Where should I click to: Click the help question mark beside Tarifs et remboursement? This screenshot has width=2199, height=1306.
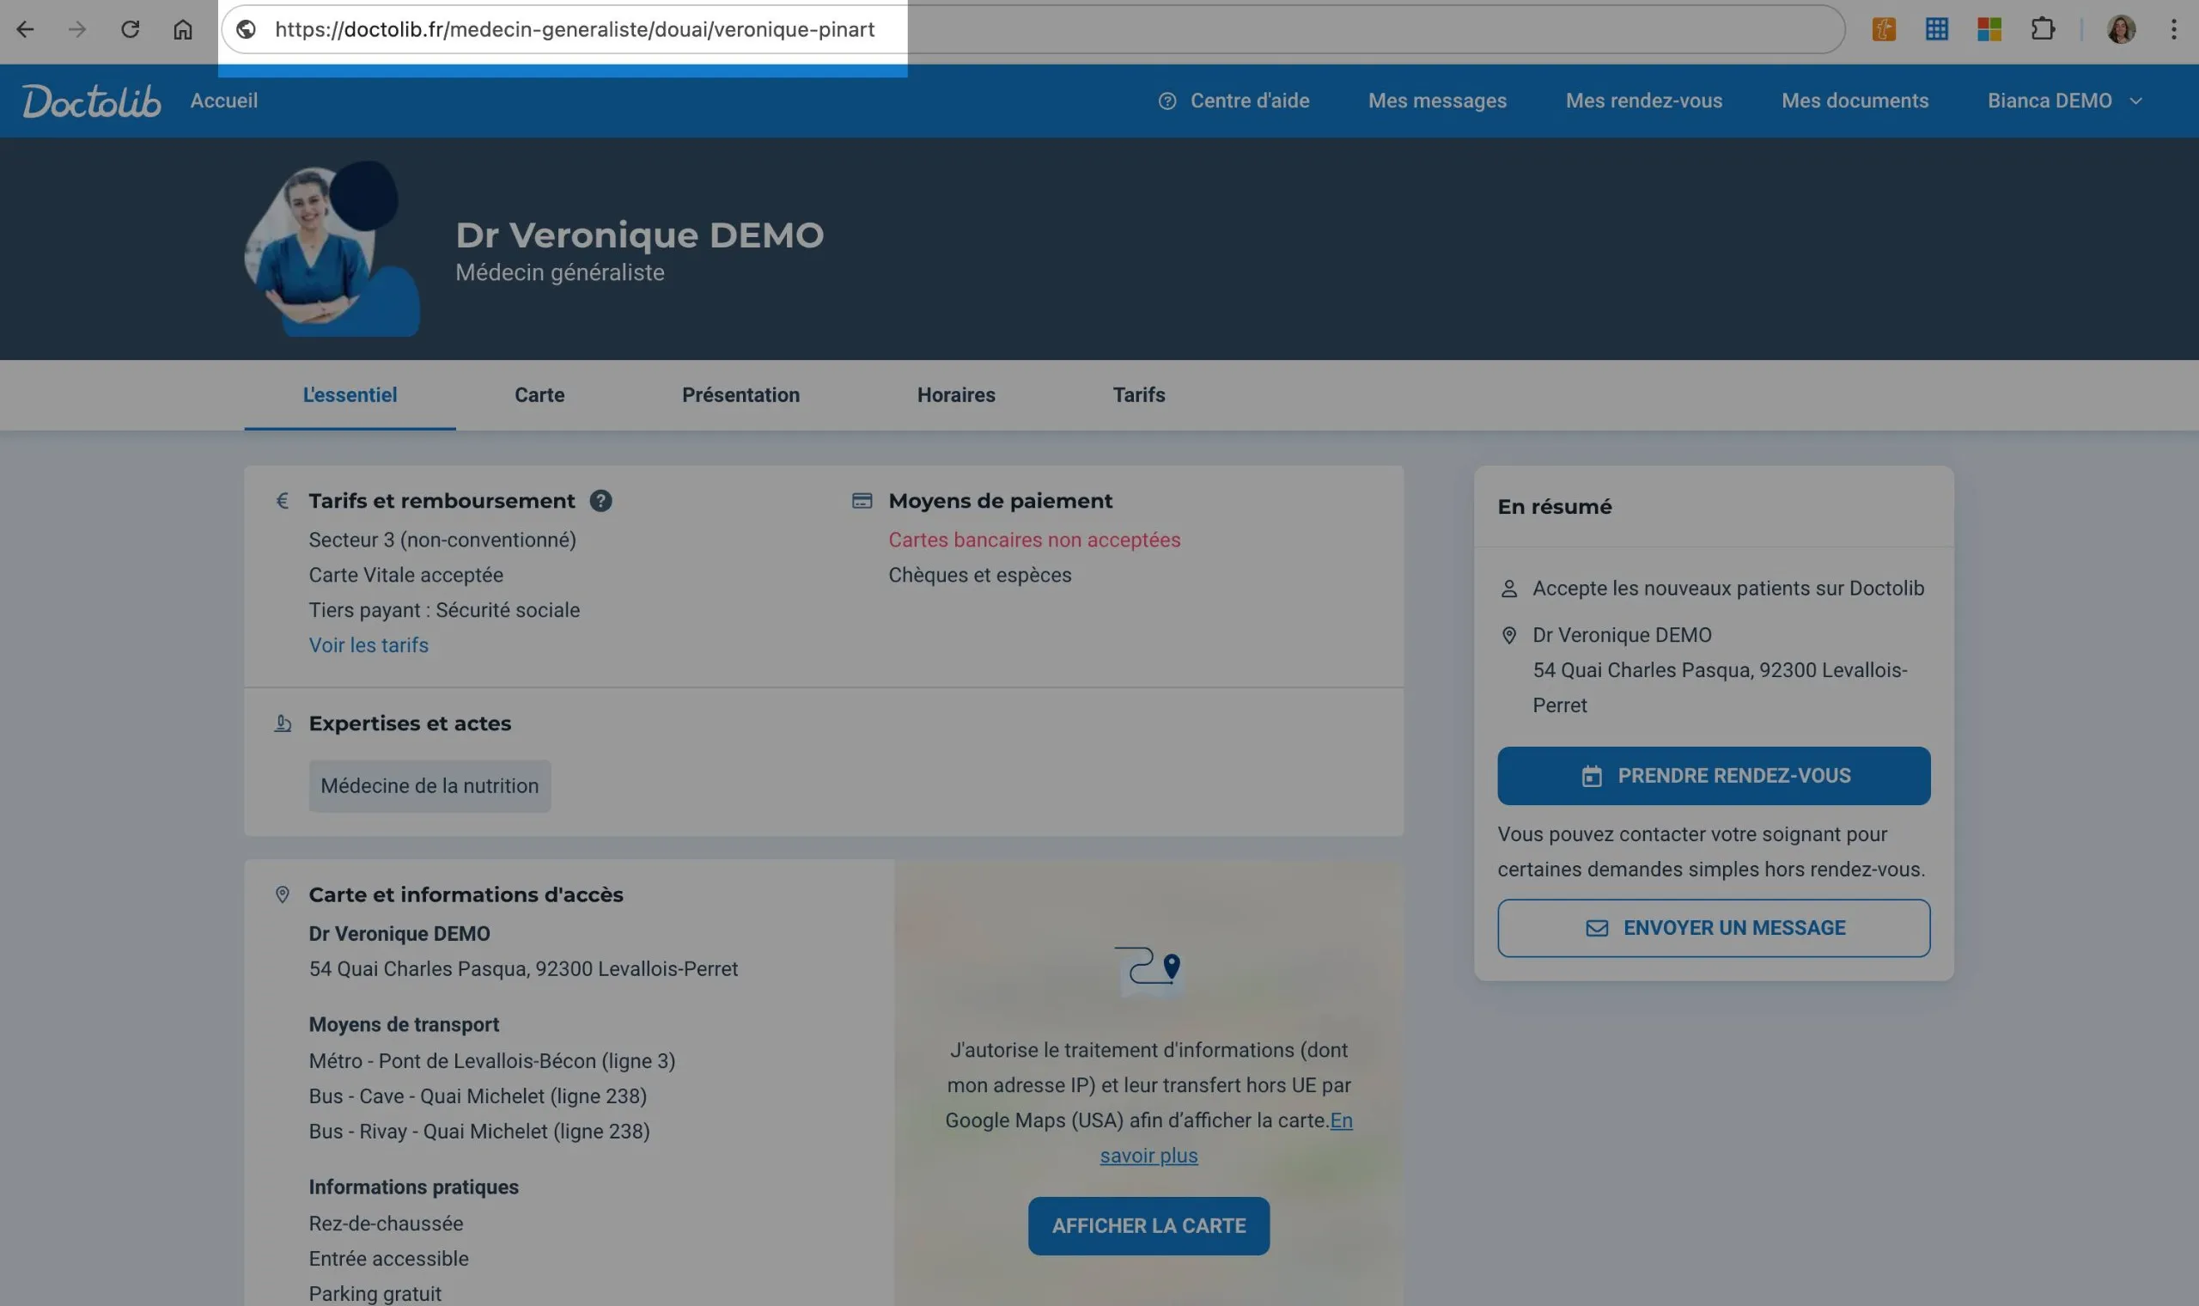[x=600, y=501]
